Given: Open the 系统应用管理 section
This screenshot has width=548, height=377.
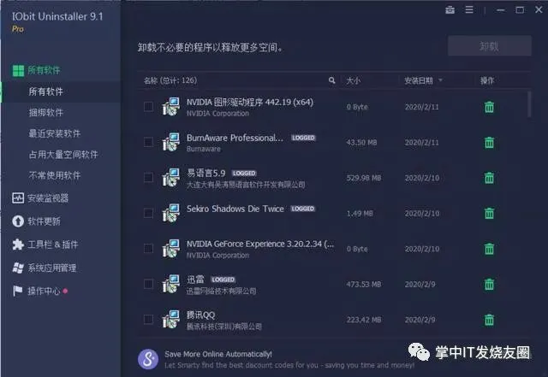Looking at the screenshot, I should coord(52,268).
